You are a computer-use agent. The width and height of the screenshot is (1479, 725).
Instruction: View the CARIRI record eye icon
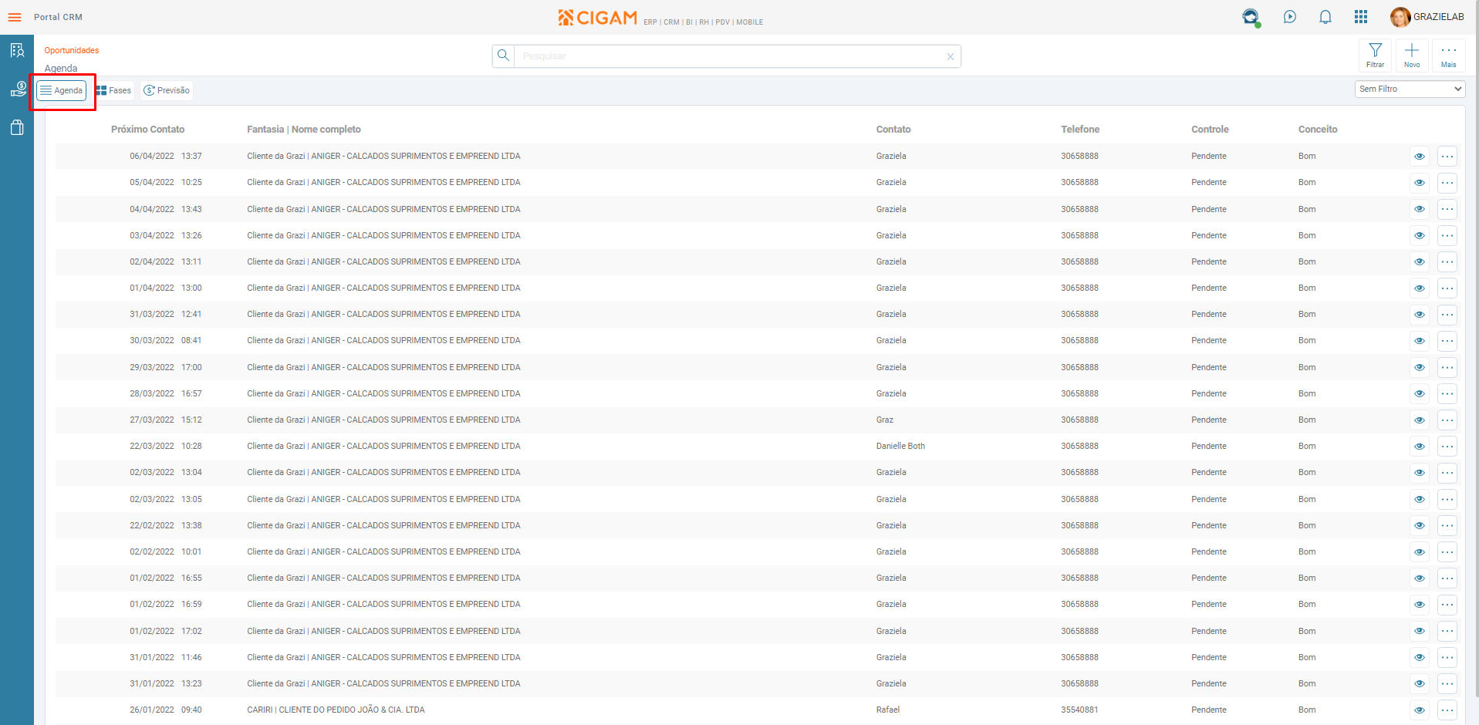(x=1420, y=710)
